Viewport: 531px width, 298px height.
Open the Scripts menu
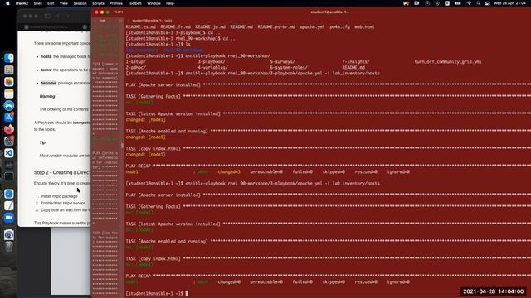[x=98, y=3]
